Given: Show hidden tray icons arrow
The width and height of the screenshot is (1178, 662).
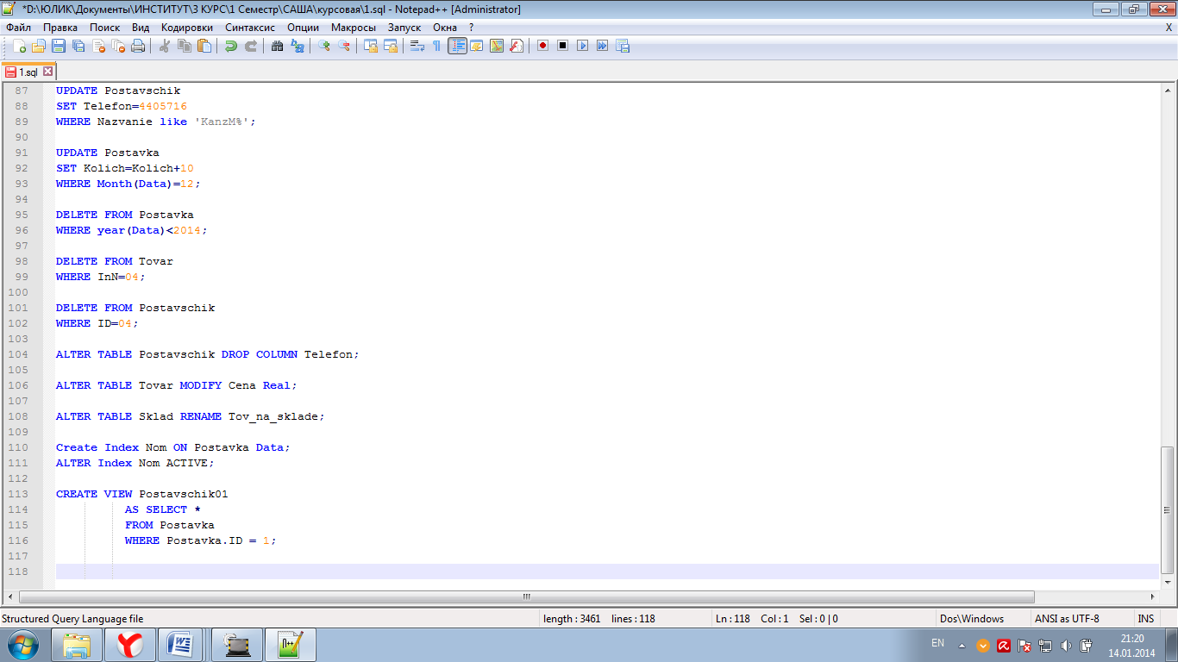Looking at the screenshot, I should tap(962, 646).
